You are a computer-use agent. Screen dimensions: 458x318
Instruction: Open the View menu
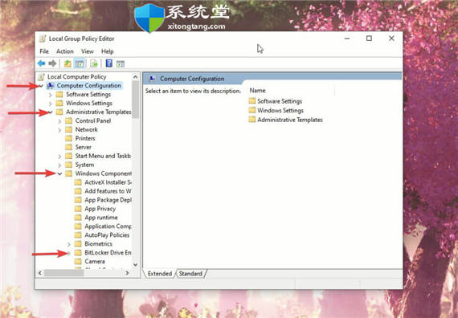click(88, 51)
